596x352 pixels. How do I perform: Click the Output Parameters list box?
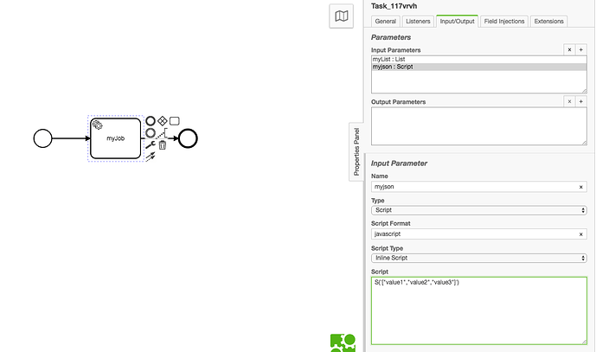tap(479, 126)
